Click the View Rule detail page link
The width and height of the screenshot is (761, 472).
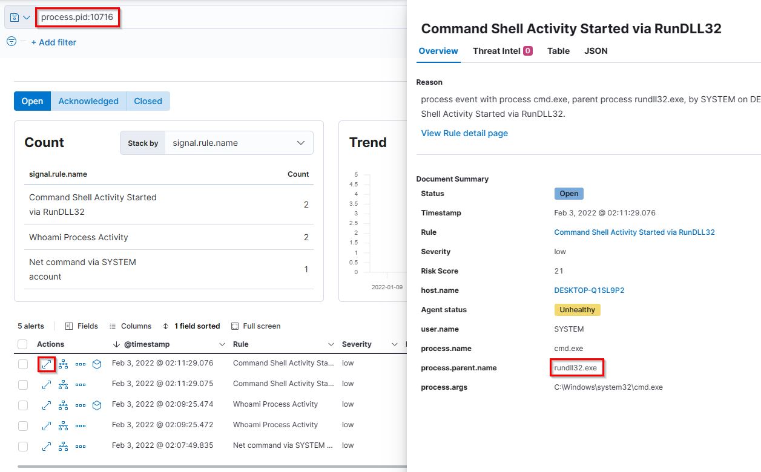(x=464, y=133)
